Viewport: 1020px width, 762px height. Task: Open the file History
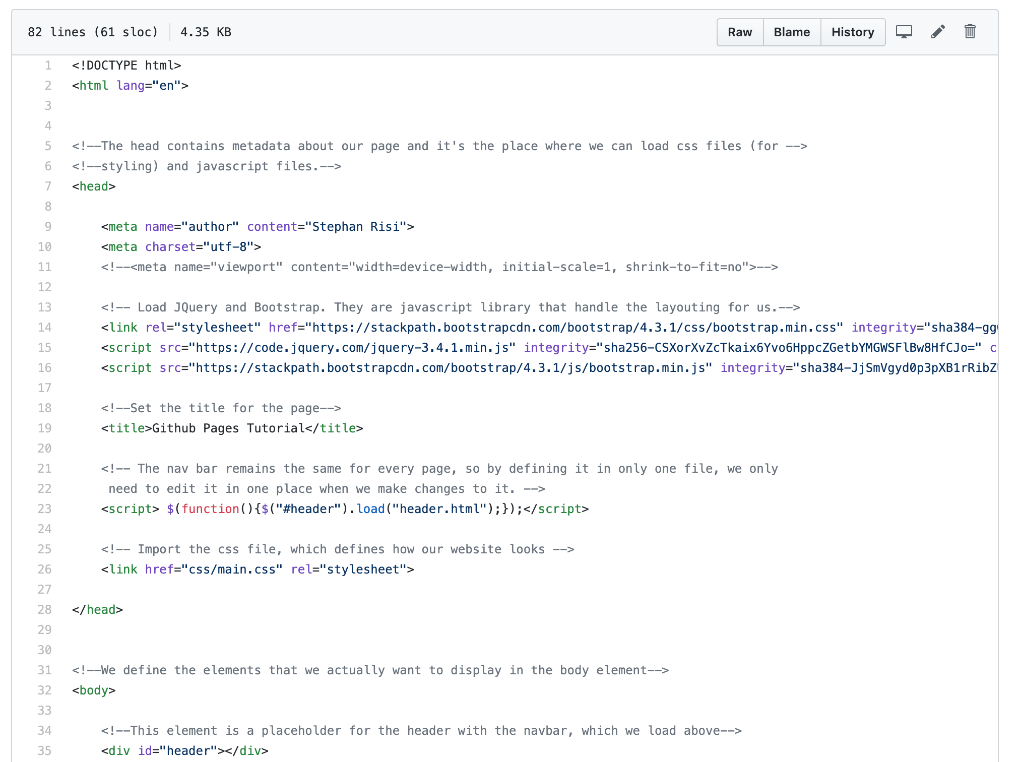(853, 32)
